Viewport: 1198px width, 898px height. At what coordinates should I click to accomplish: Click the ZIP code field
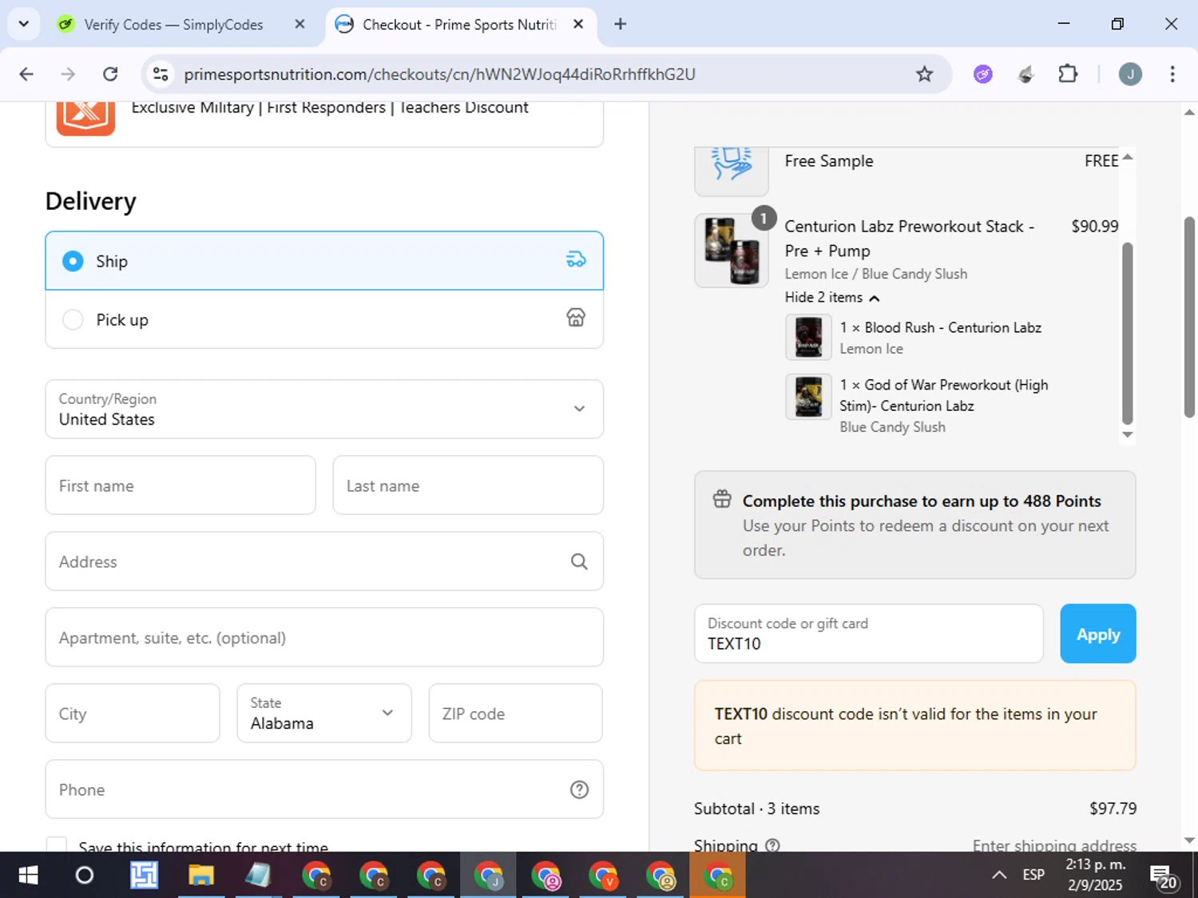click(x=515, y=714)
